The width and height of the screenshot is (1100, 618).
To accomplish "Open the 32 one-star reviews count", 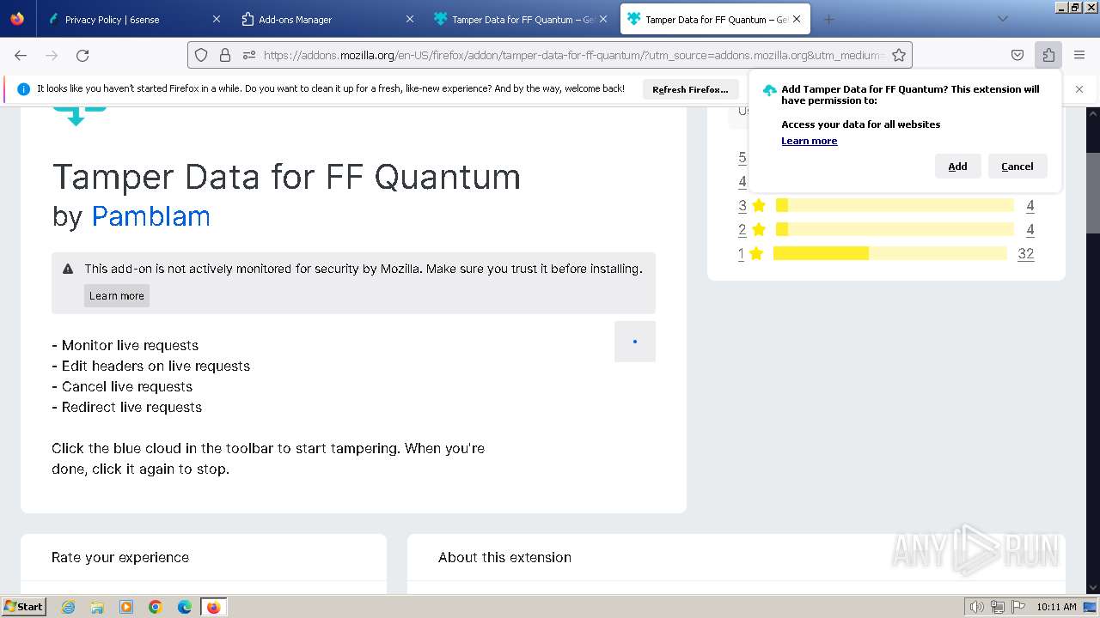I will pos(1025,253).
